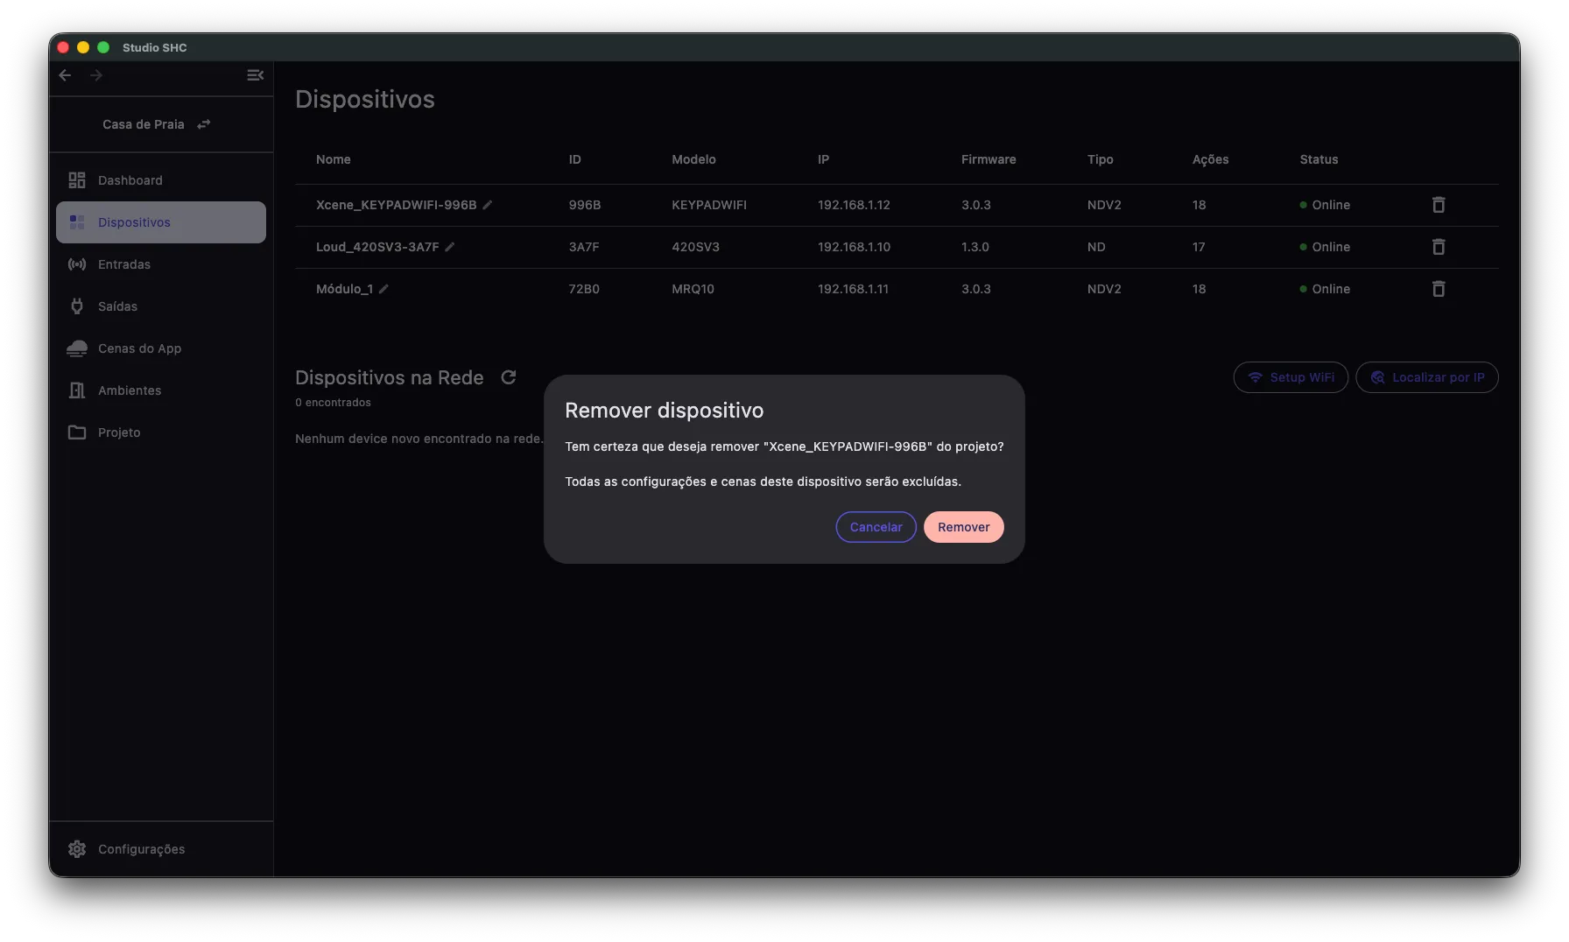
Task: Click the Casa de Praia project name
Action: 144,124
